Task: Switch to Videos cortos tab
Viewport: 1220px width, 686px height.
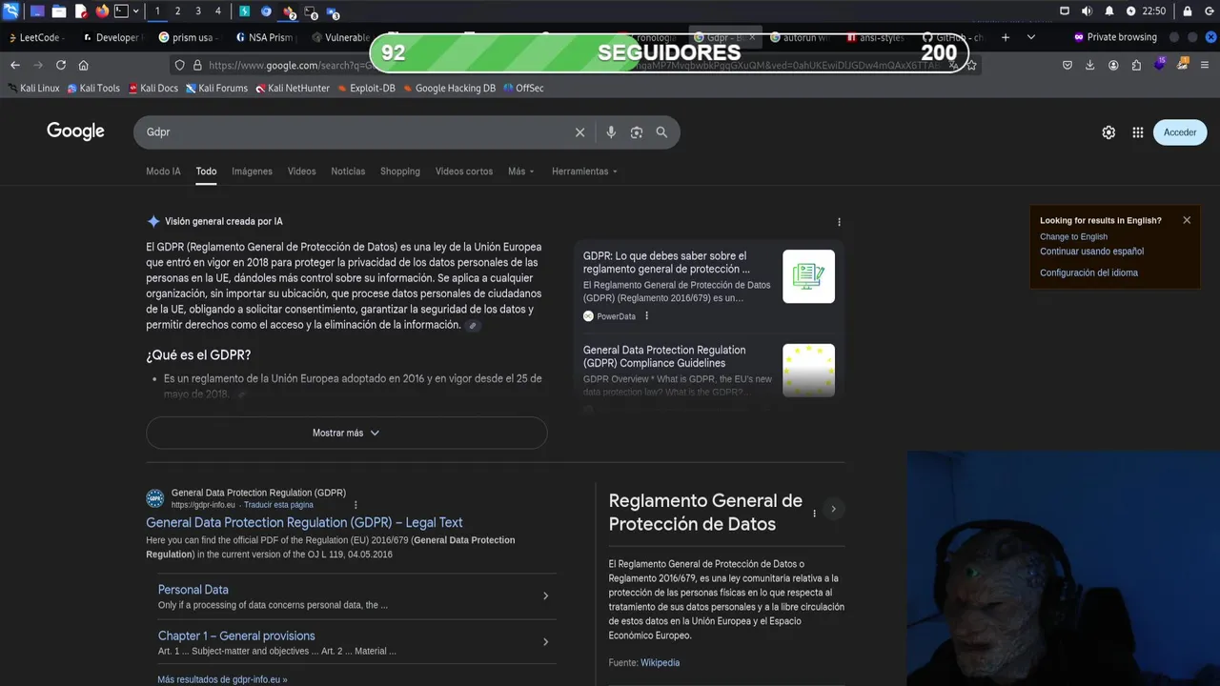Action: [464, 171]
